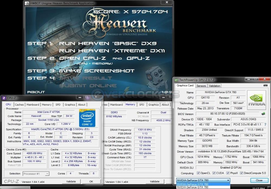Click OK in the front CPU-Z window
This screenshot has height=189, width=271.
[91, 181]
